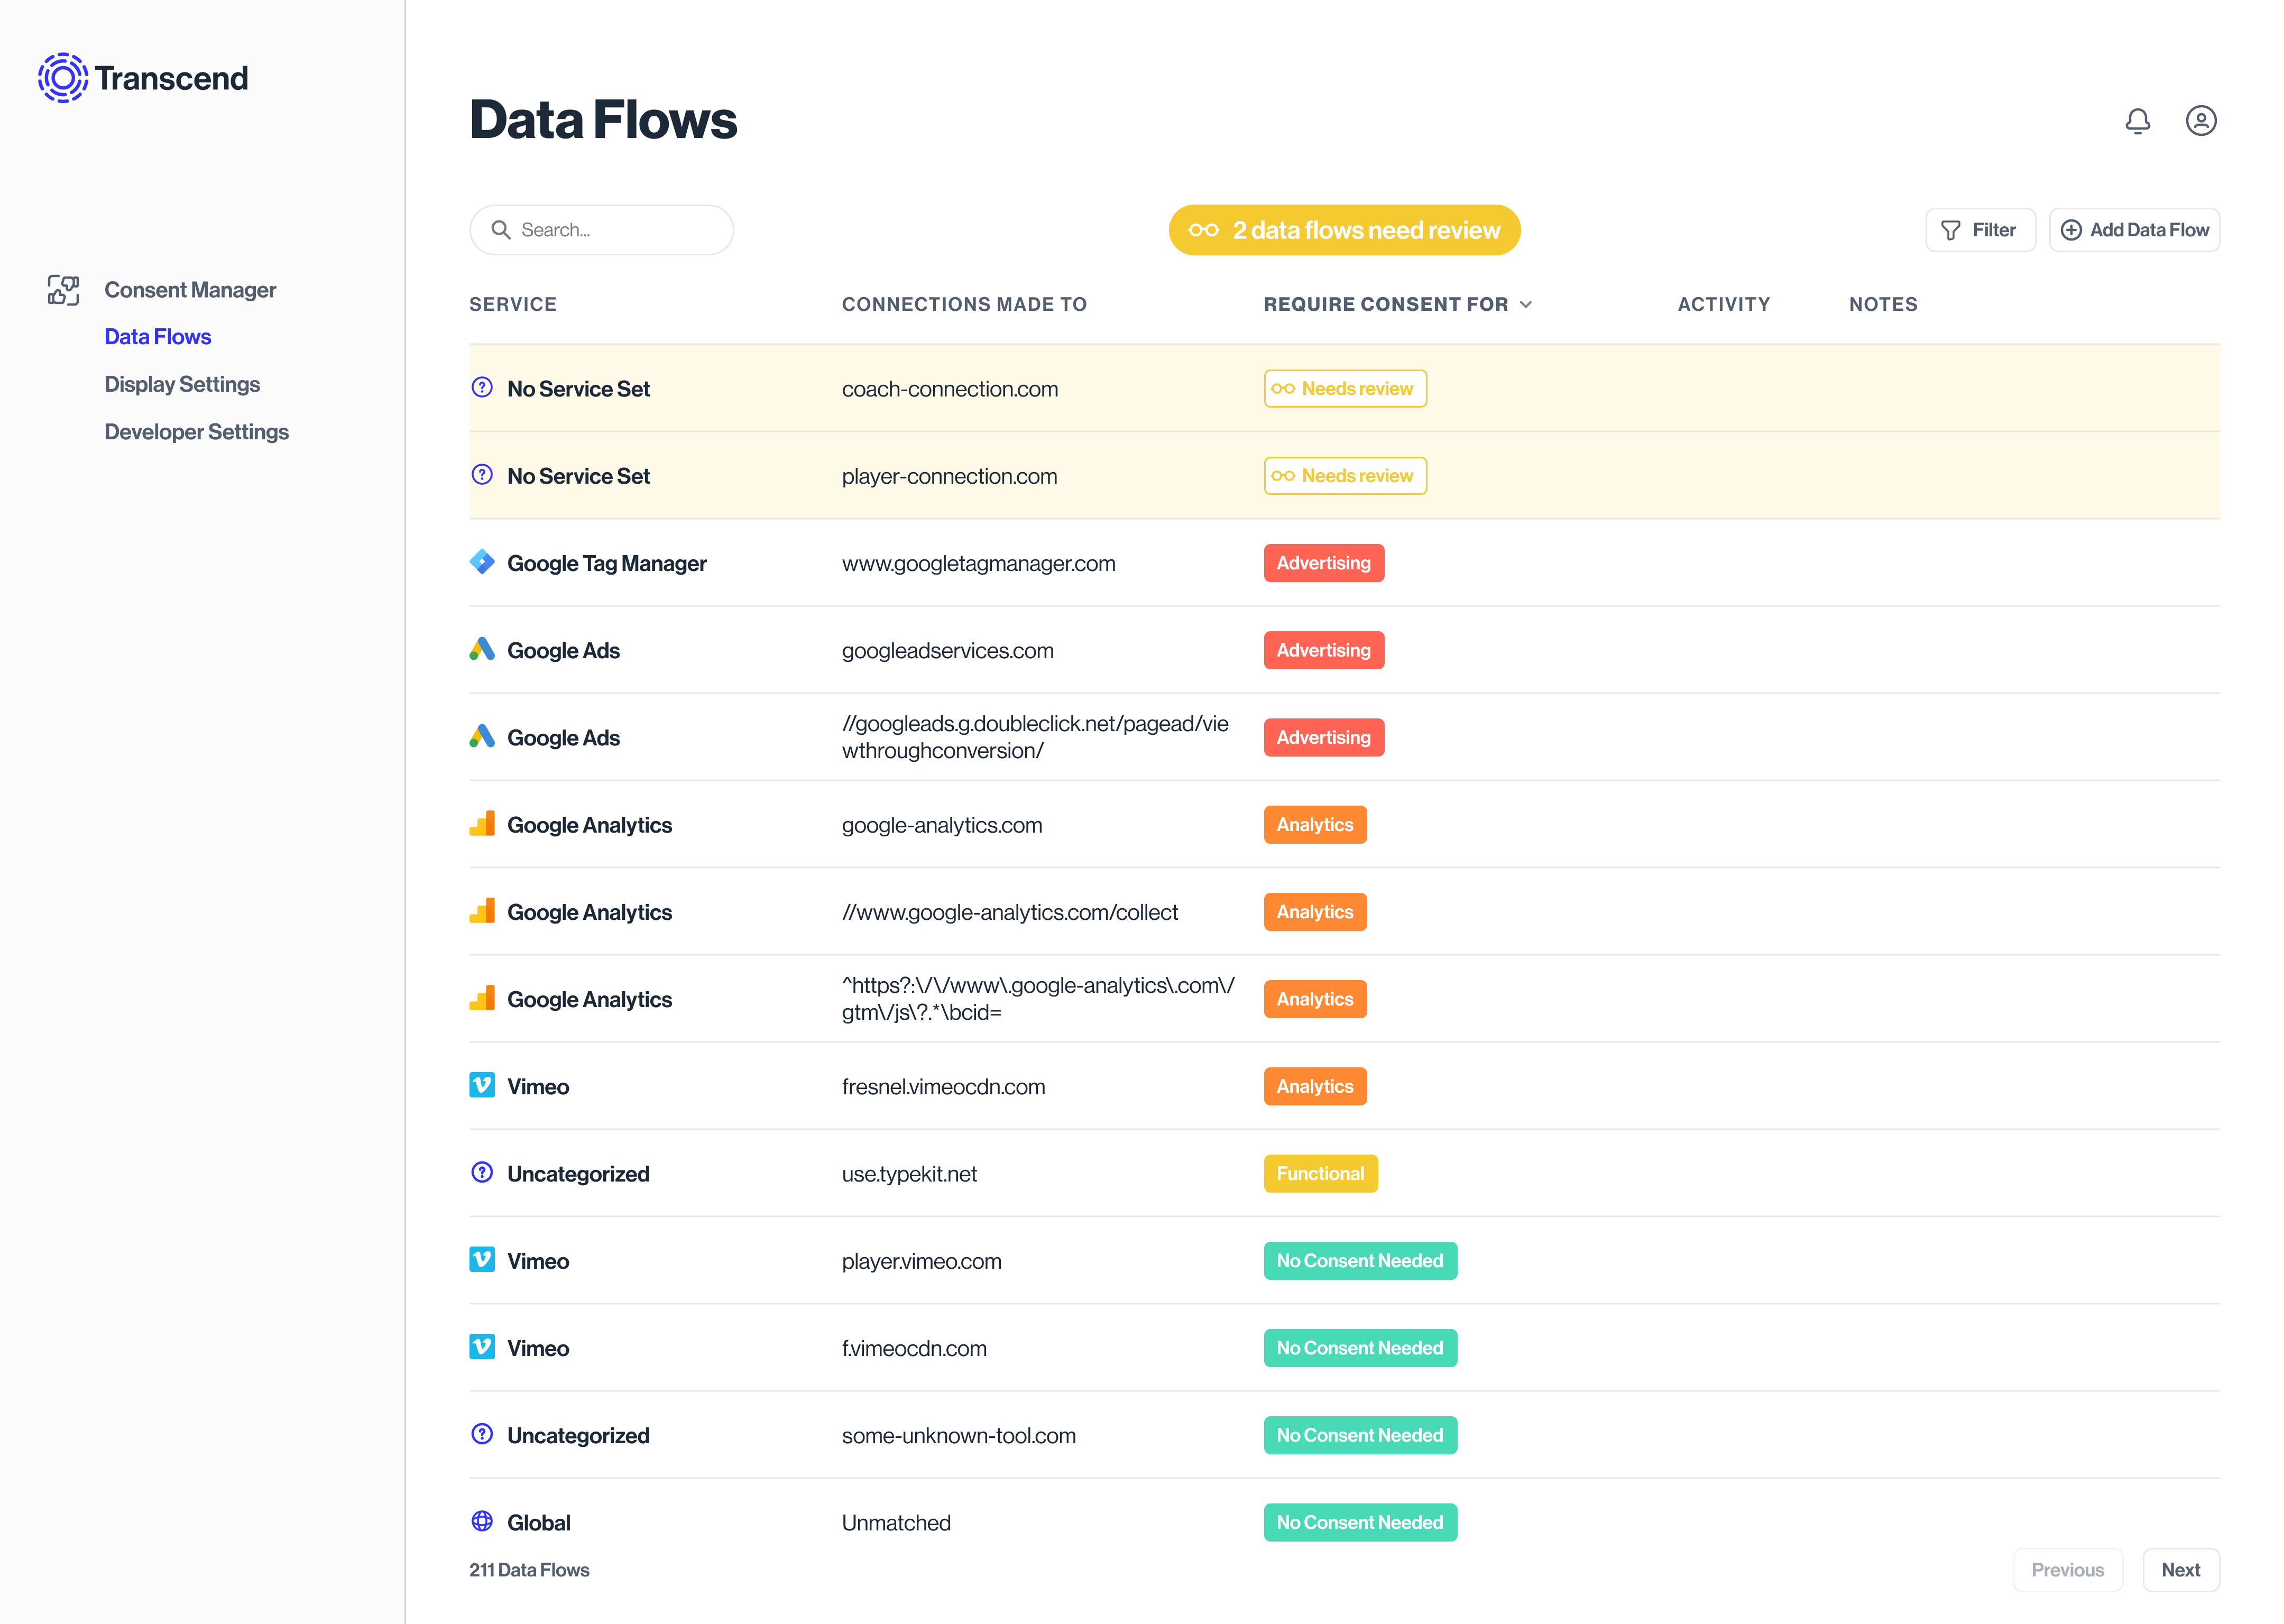Viewport: 2284px width, 1624px height.
Task: Click the magnifier icon in the search box
Action: (x=501, y=230)
